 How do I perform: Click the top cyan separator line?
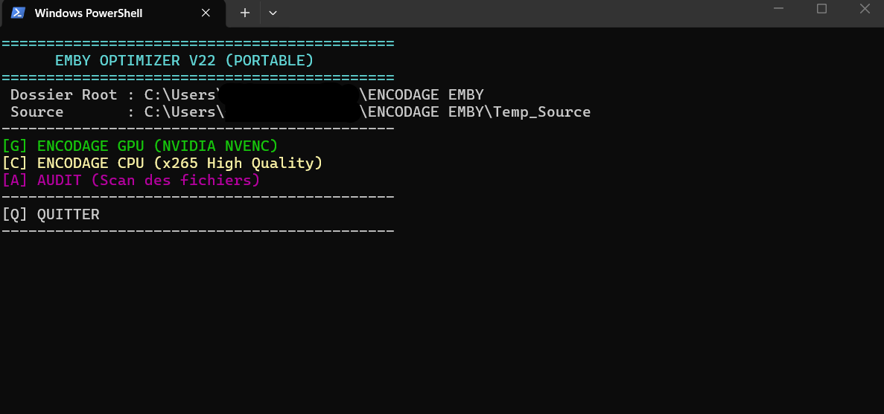(198, 44)
